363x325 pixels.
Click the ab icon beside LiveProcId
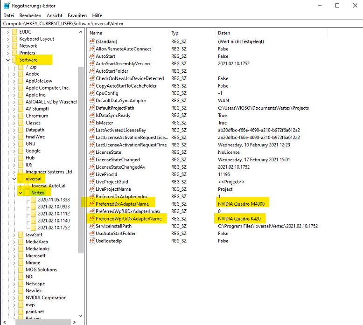tap(91, 174)
